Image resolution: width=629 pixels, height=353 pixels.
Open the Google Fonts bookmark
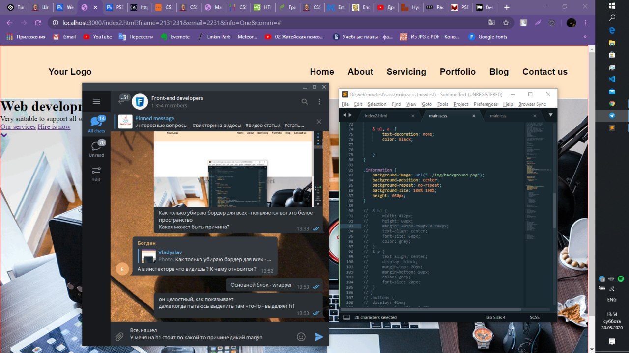point(487,37)
